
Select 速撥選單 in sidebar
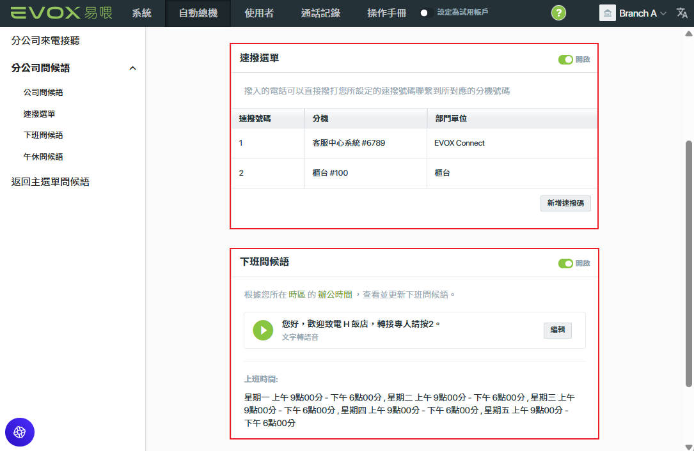click(x=40, y=114)
